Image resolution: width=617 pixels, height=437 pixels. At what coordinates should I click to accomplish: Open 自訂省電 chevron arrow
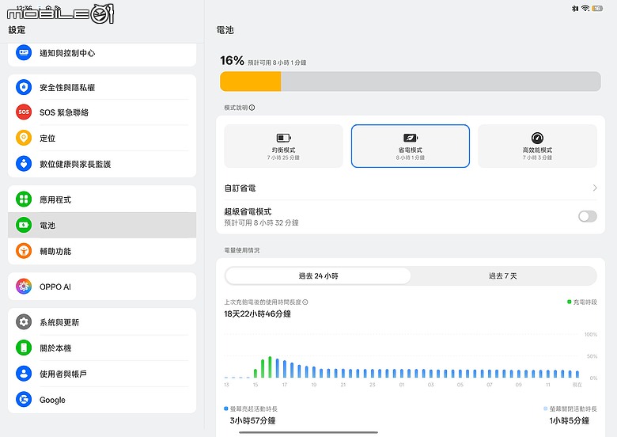595,188
